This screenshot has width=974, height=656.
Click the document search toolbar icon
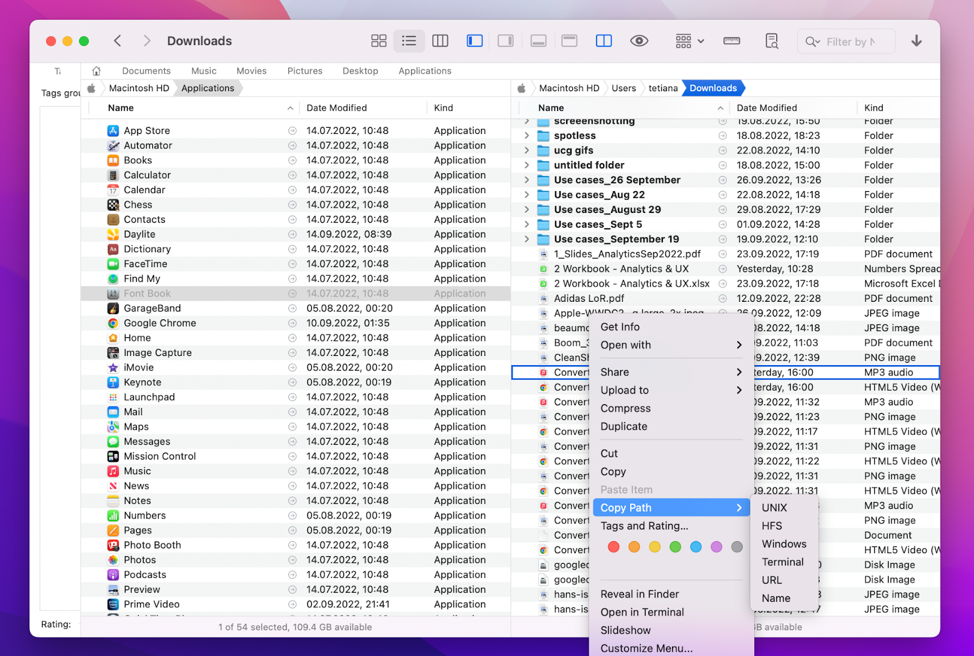pyautogui.click(x=771, y=41)
